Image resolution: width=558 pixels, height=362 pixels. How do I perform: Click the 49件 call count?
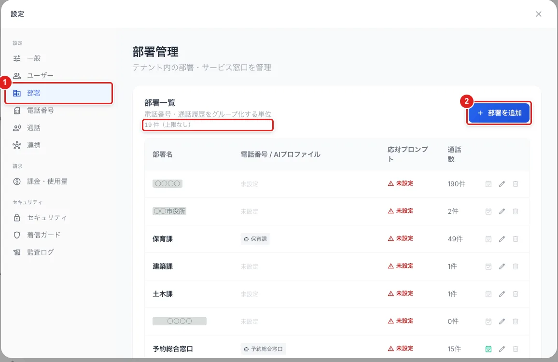click(455, 239)
